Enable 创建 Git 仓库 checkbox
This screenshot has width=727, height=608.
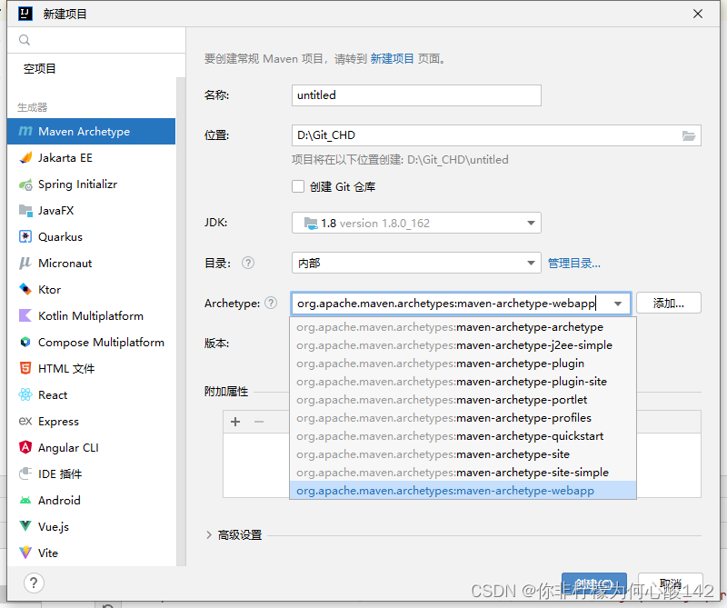(x=298, y=186)
